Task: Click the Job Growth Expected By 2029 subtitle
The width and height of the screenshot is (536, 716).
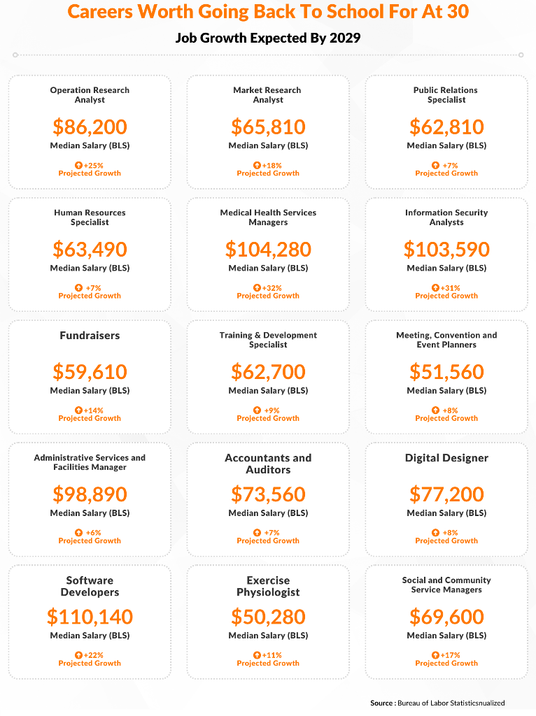Action: (268, 38)
